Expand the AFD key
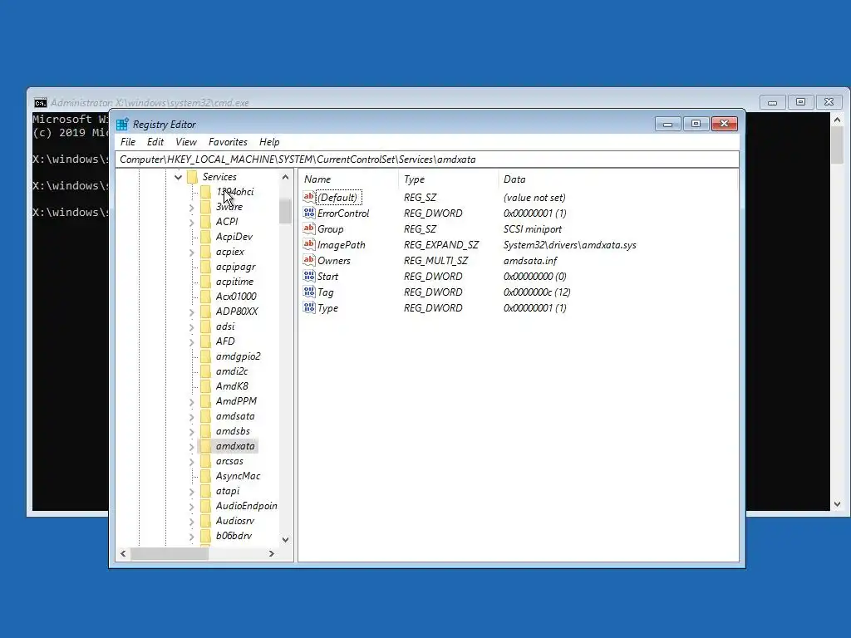Image resolution: width=851 pixels, height=638 pixels. (x=192, y=341)
